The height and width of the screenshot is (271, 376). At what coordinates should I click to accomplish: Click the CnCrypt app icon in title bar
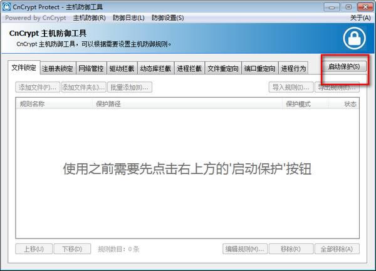6,6
